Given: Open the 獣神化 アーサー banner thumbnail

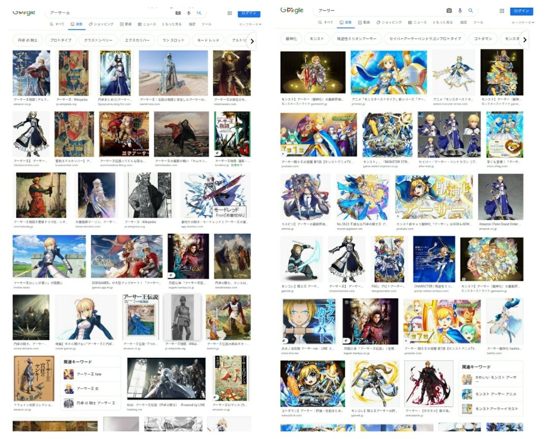Looking at the screenshot, I should (x=434, y=197).
